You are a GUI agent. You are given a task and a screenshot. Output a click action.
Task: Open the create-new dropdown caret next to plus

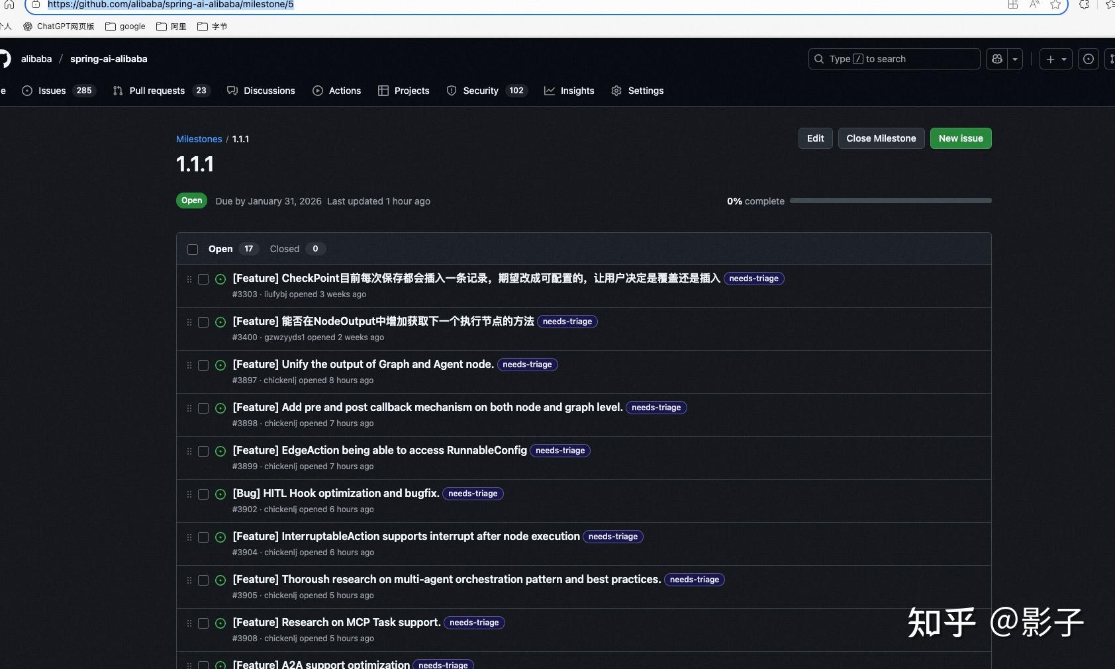1065,59
